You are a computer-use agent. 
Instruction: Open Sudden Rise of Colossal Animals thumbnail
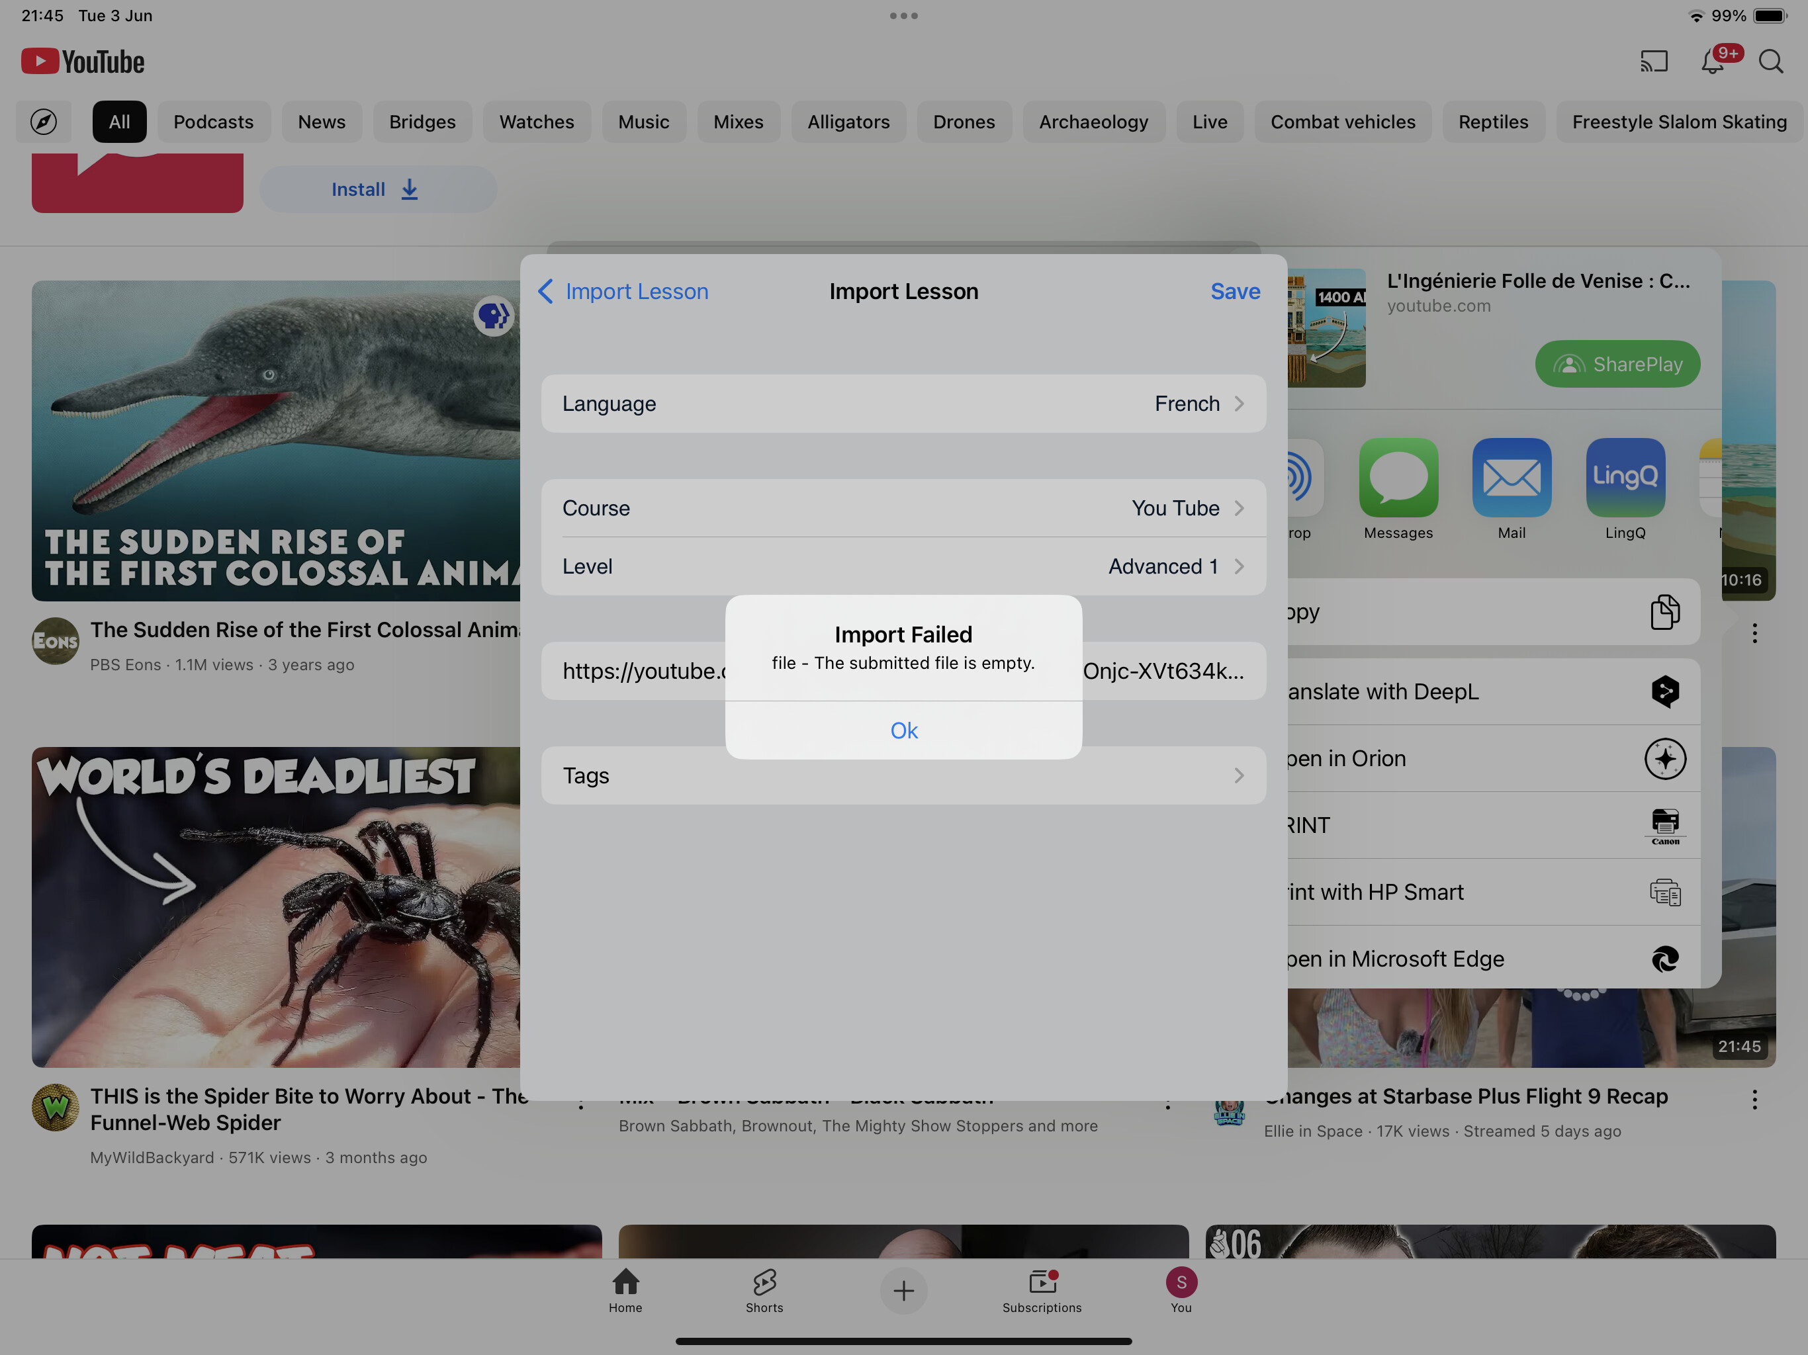click(276, 441)
